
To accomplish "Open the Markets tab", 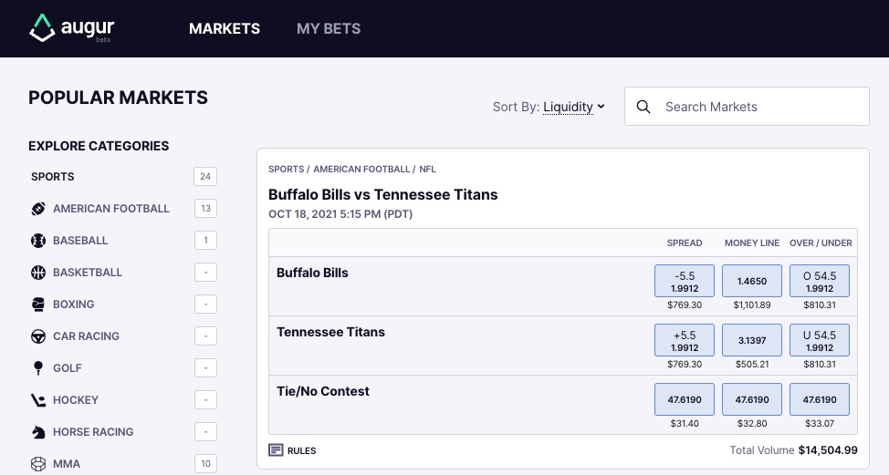I will click(x=225, y=28).
